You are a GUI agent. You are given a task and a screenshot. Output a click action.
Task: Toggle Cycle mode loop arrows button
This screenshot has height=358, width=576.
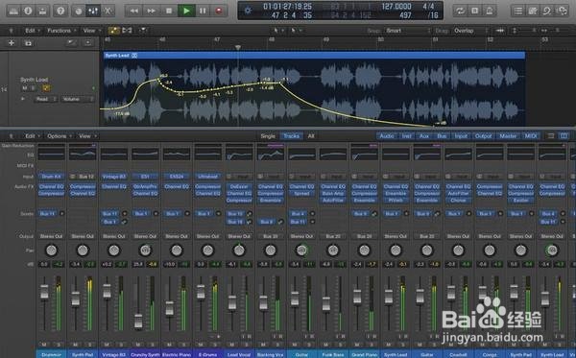pos(460,11)
